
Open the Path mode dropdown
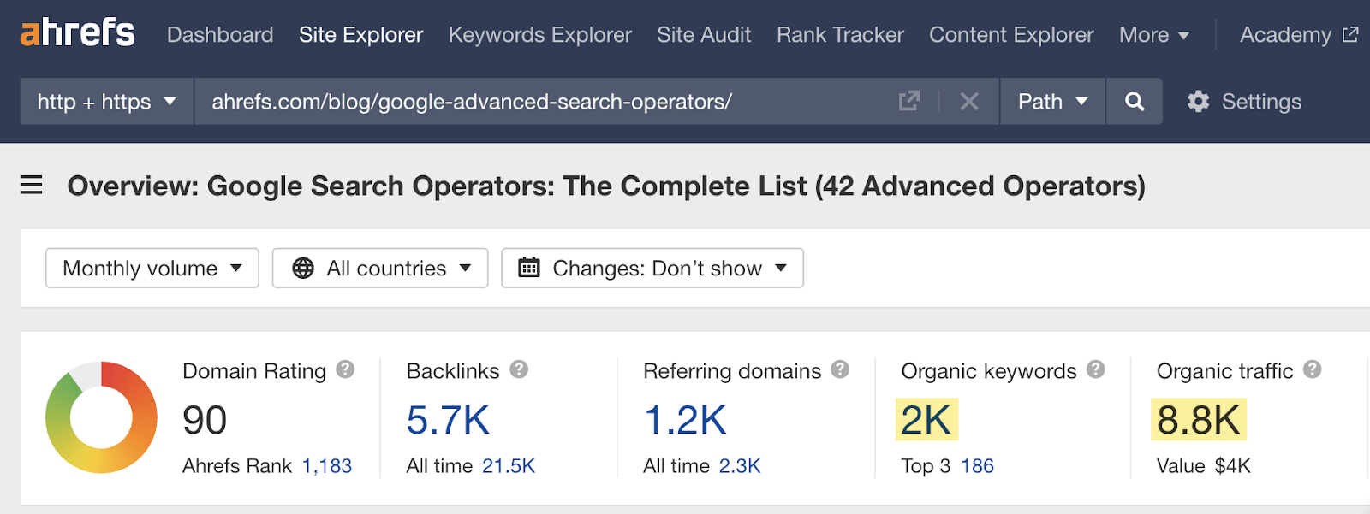[x=1052, y=102]
